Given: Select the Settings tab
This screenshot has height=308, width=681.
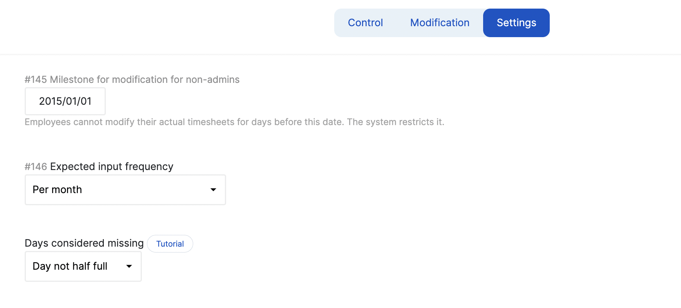Looking at the screenshot, I should click(x=516, y=23).
